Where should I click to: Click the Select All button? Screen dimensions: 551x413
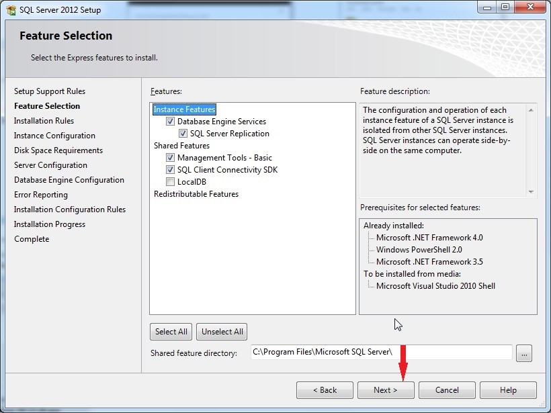pyautogui.click(x=171, y=331)
